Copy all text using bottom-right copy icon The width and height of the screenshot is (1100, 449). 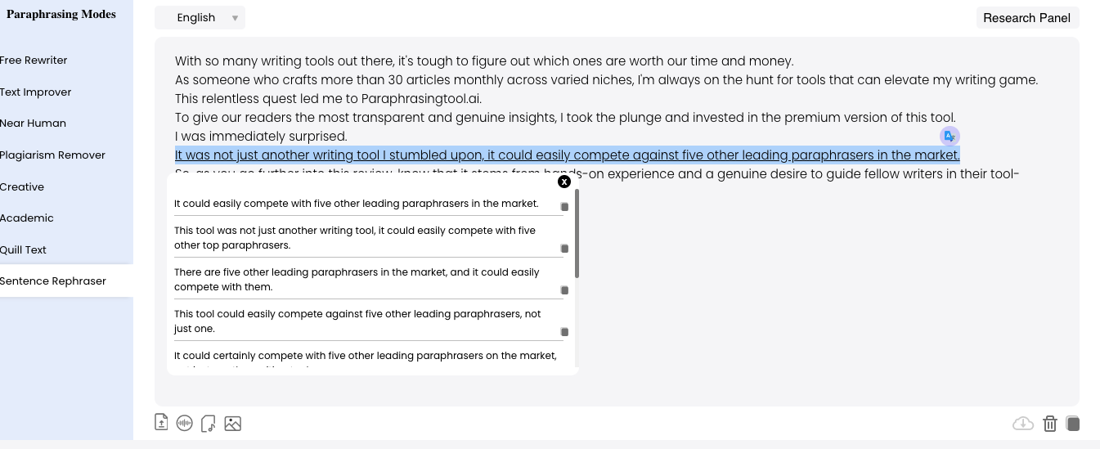point(1073,423)
